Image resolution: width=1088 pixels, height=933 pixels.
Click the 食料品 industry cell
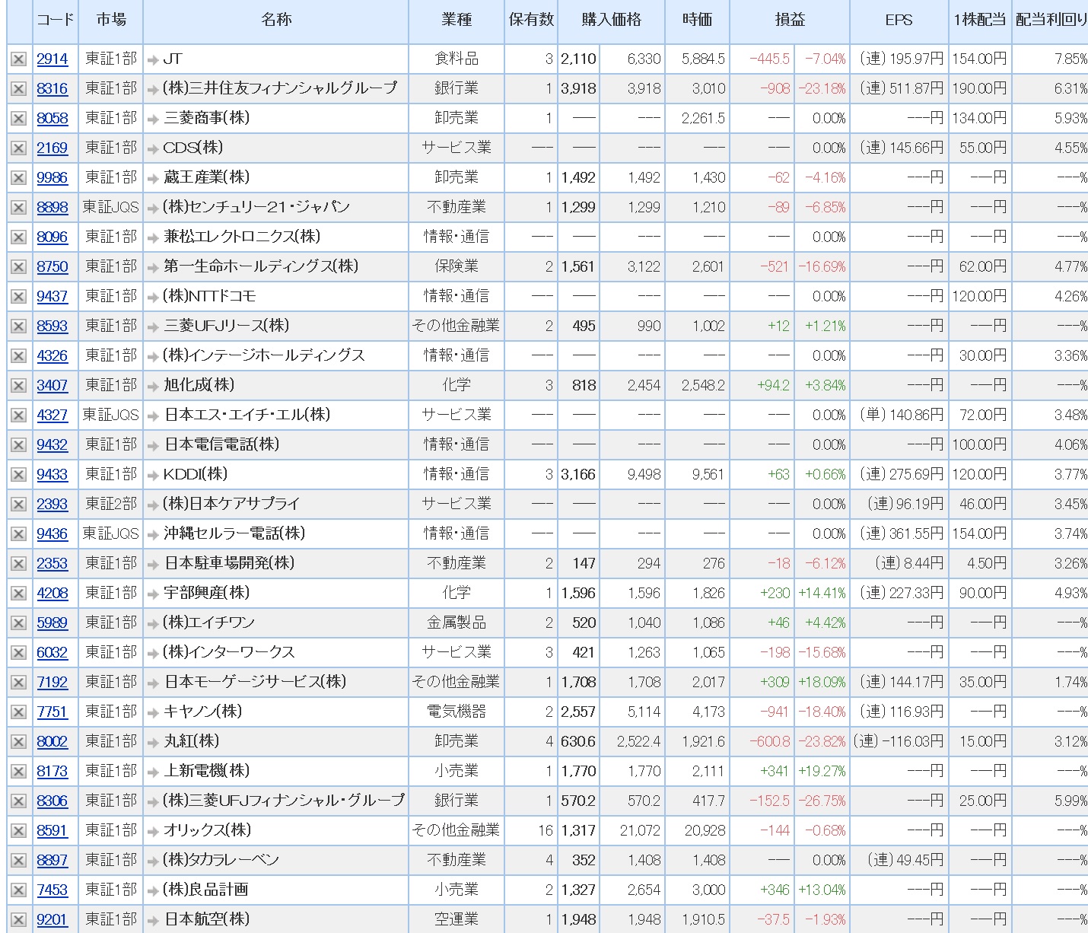pos(457,59)
